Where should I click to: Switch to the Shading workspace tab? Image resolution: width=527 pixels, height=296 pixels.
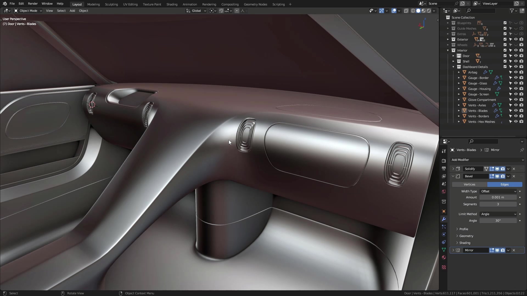click(172, 4)
